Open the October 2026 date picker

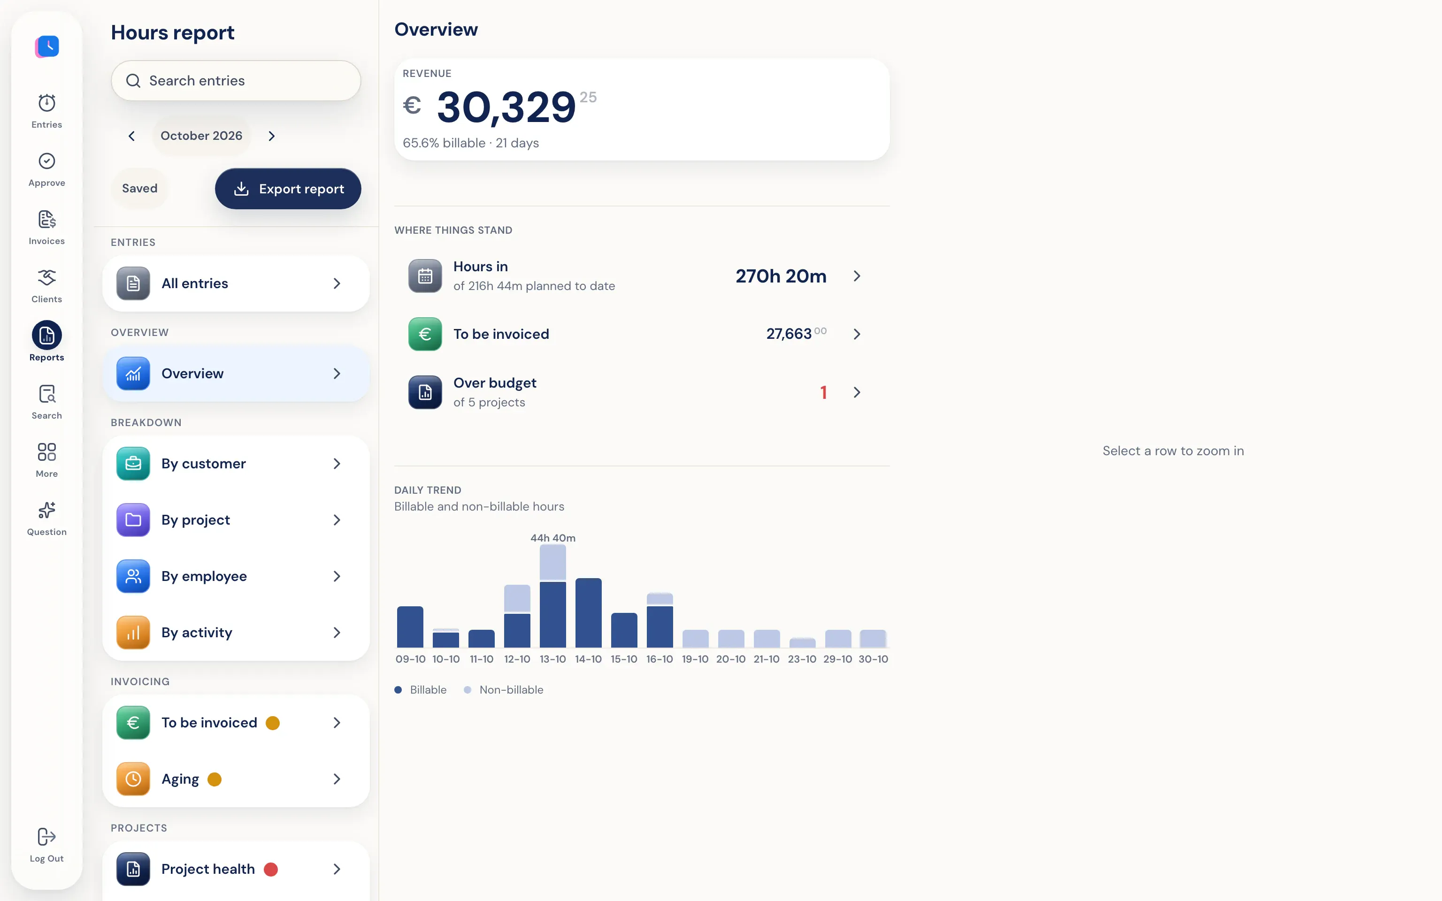tap(201, 136)
